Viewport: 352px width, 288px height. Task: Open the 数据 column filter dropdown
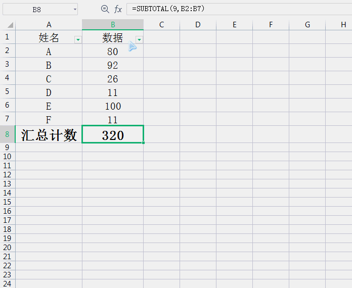point(139,40)
